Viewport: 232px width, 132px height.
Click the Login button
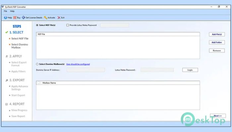point(190,70)
